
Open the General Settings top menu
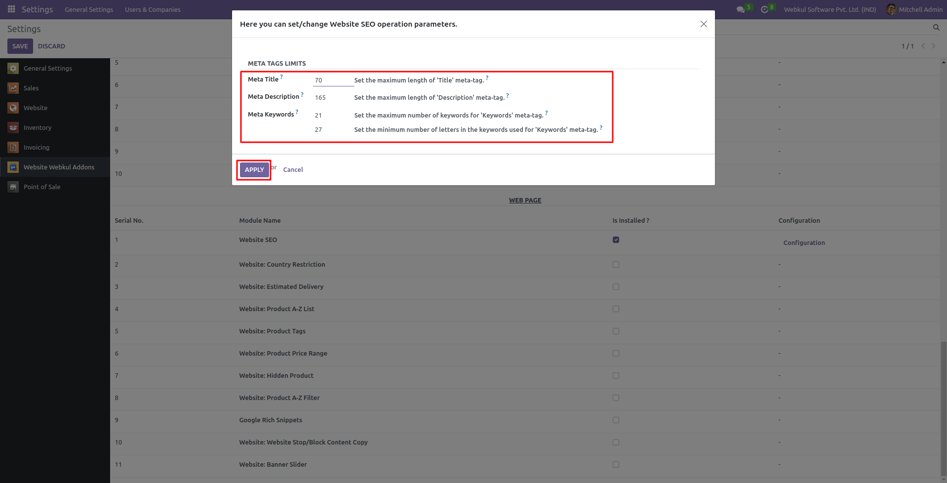pos(89,9)
